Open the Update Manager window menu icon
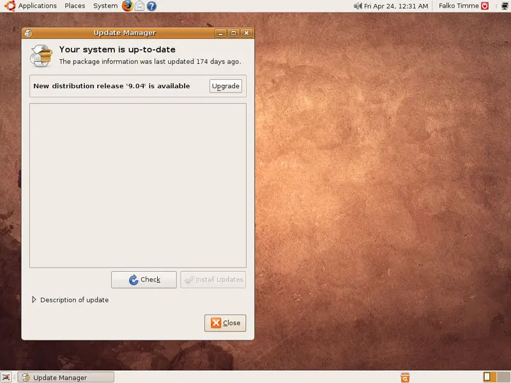 (x=28, y=33)
